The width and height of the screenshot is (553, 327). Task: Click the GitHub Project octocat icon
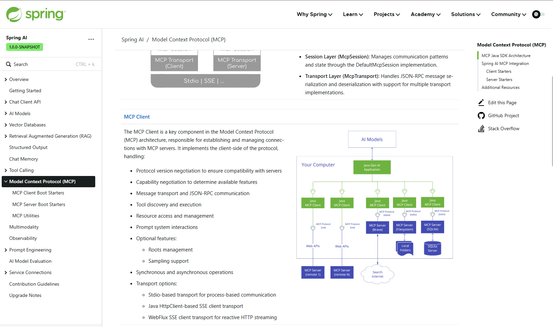point(481,115)
